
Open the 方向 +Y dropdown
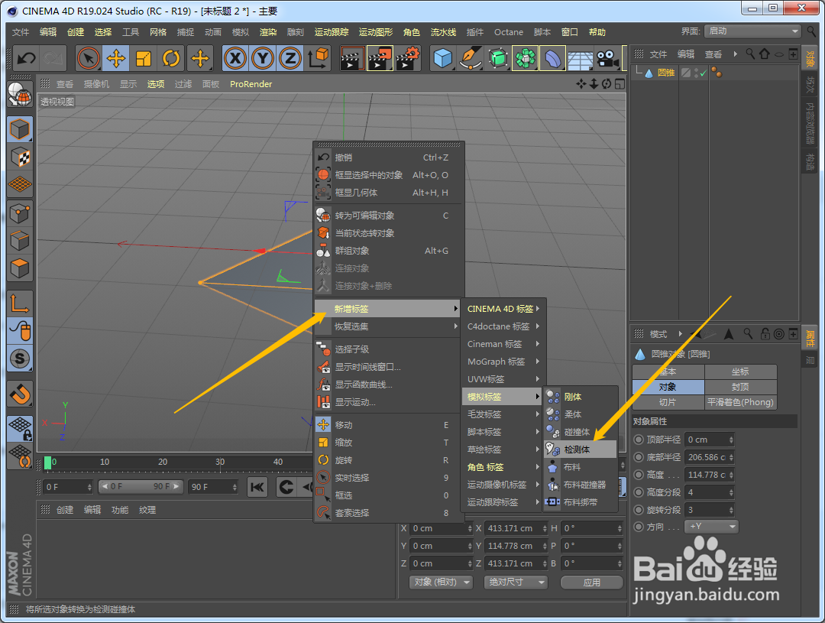point(711,526)
